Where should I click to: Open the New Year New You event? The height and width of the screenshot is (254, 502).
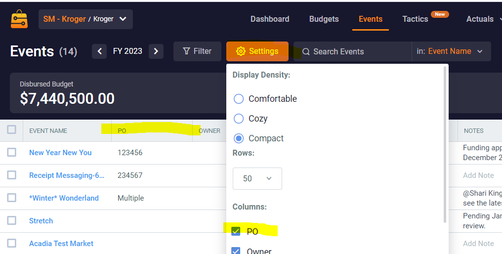click(60, 153)
